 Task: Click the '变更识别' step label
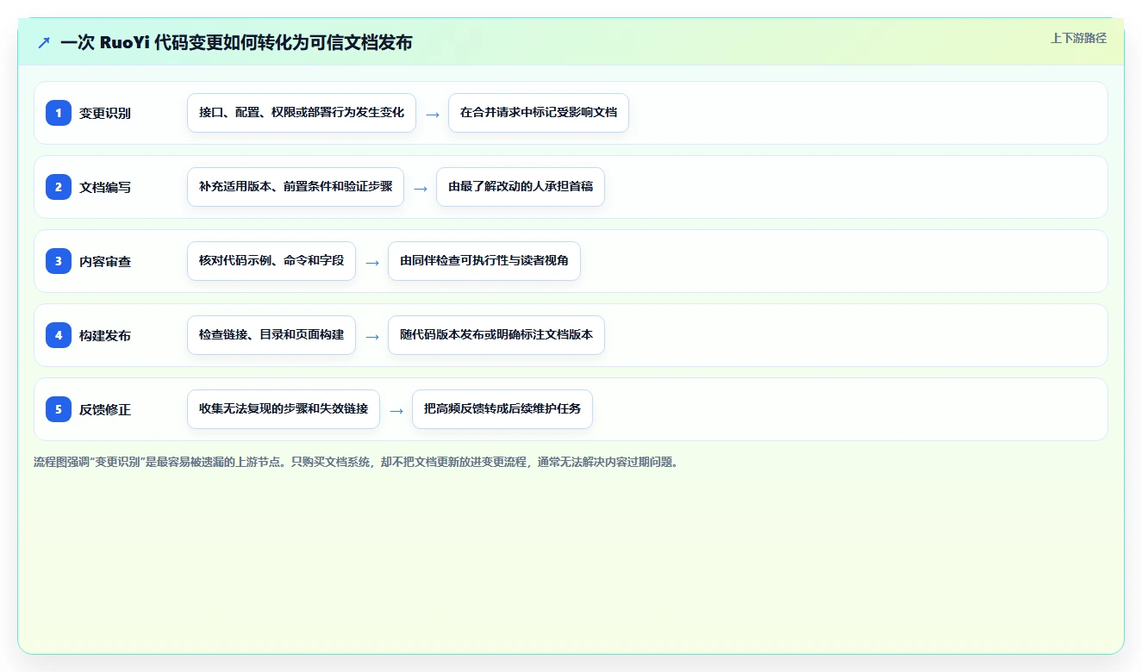[x=105, y=113]
